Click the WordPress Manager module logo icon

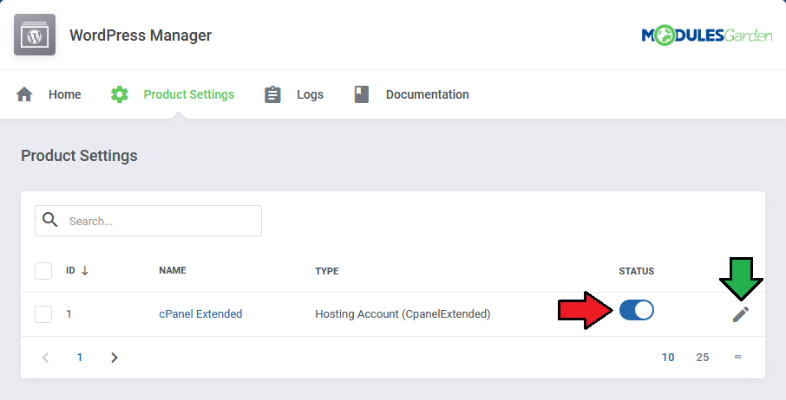(35, 35)
